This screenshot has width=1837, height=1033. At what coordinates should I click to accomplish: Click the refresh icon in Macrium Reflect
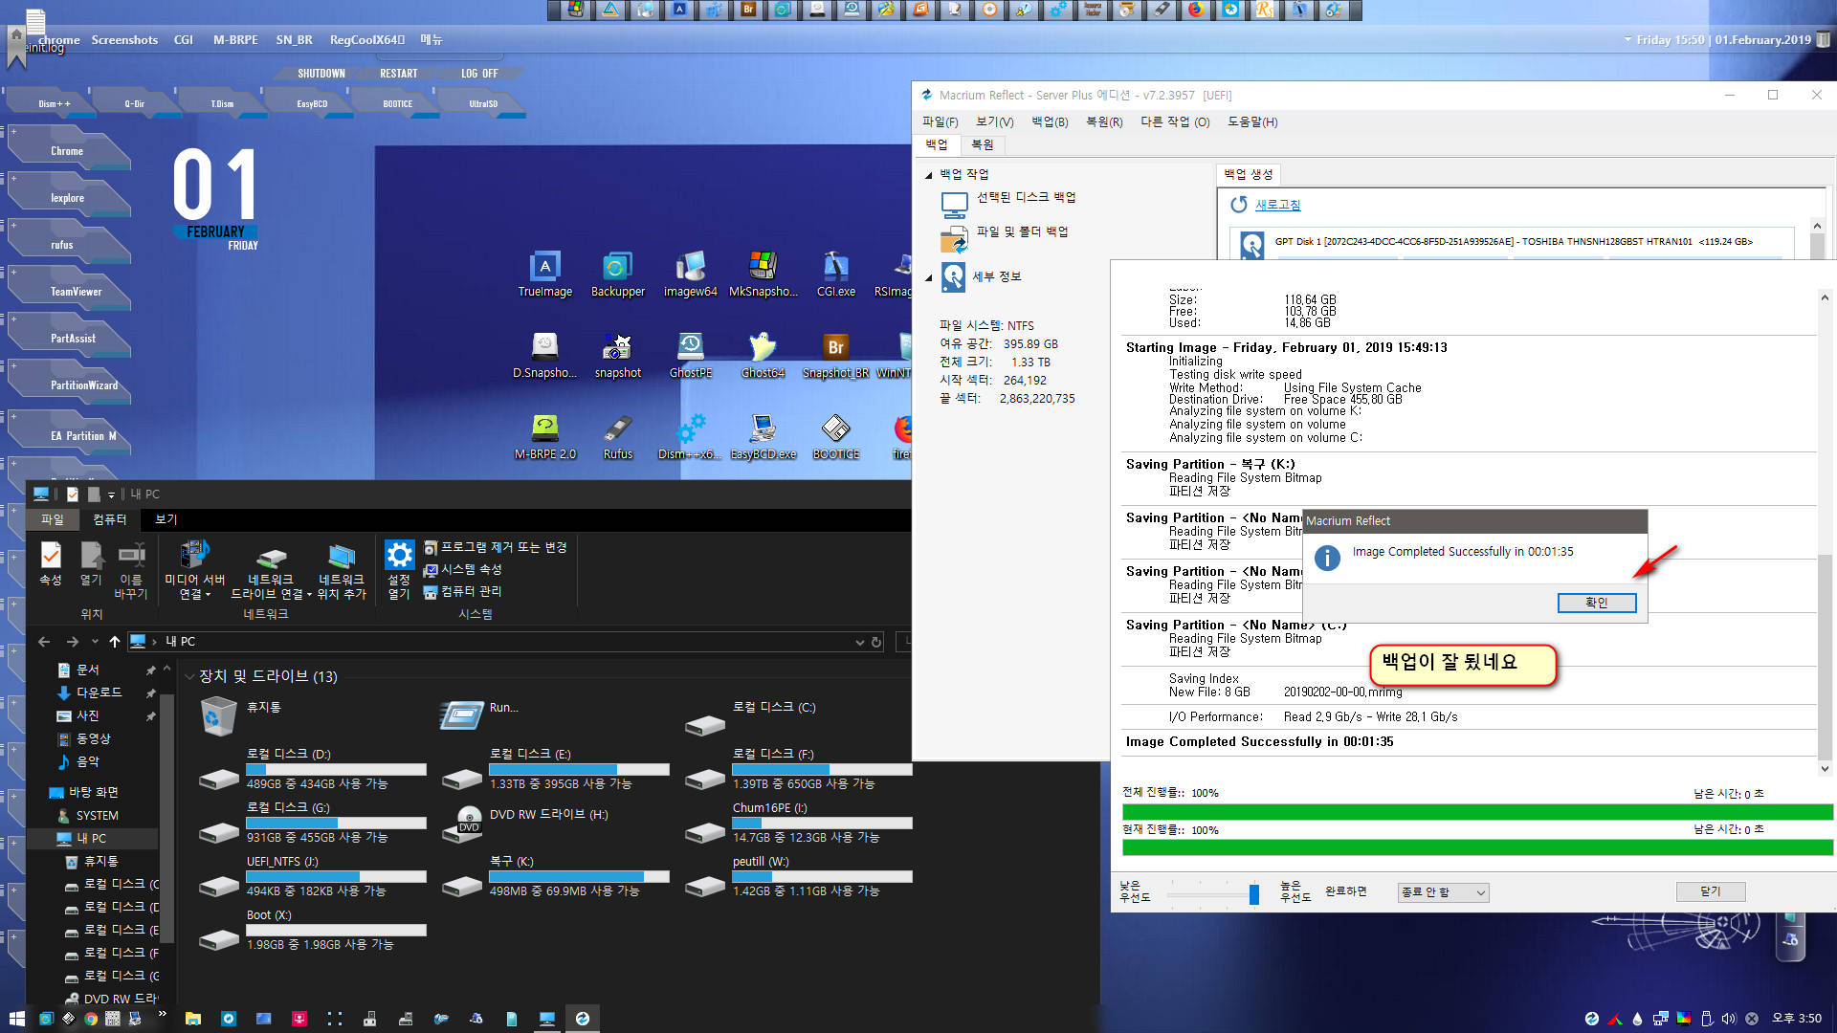click(1239, 205)
